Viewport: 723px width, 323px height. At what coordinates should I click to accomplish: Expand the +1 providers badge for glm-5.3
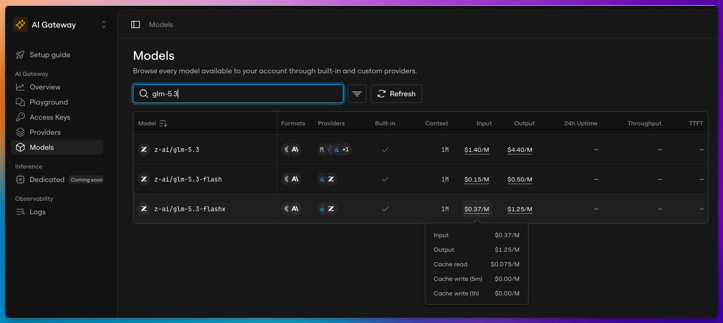[x=345, y=150]
